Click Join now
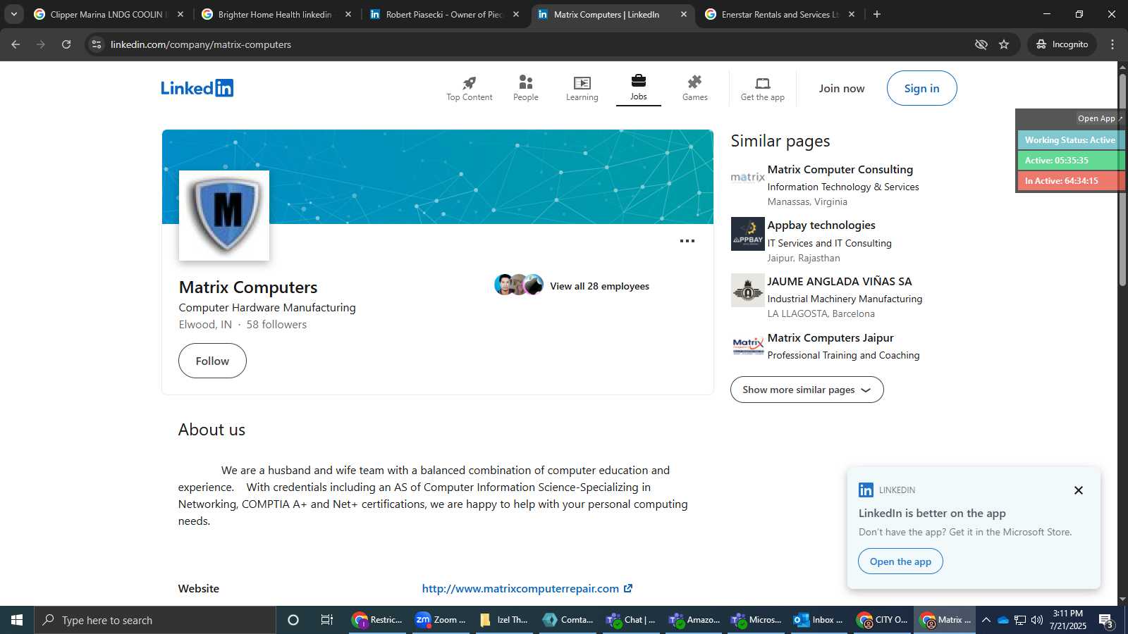Image resolution: width=1128 pixels, height=634 pixels. pos(841,88)
